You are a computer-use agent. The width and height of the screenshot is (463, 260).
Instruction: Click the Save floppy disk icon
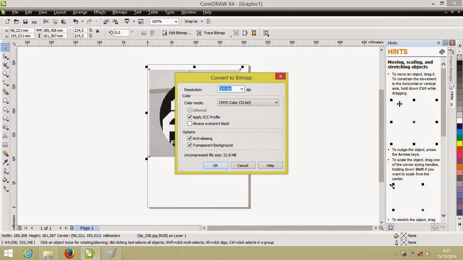click(25, 21)
